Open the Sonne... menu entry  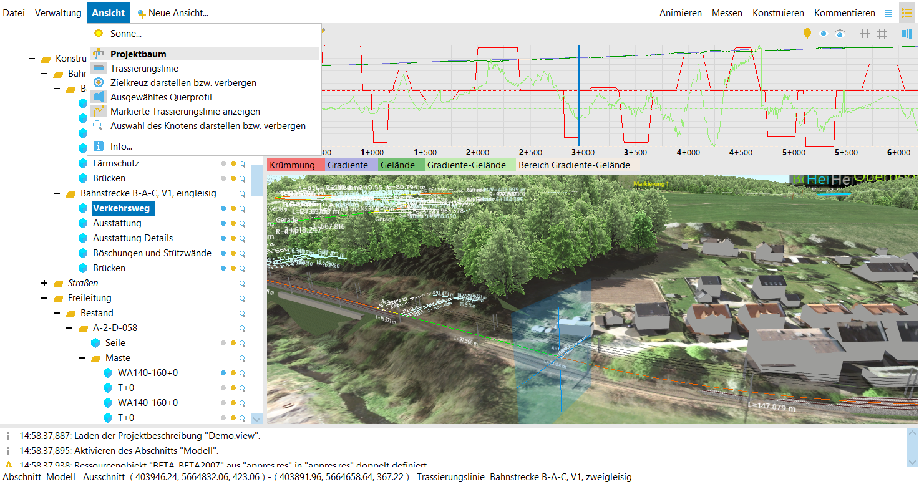click(125, 34)
